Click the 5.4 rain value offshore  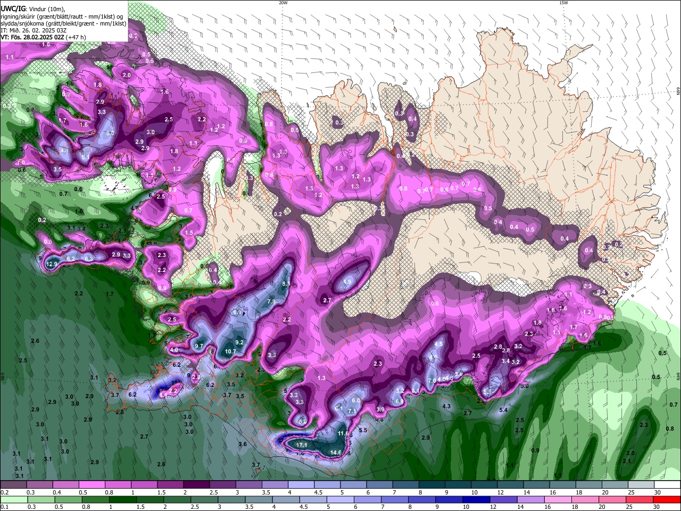click(503, 410)
